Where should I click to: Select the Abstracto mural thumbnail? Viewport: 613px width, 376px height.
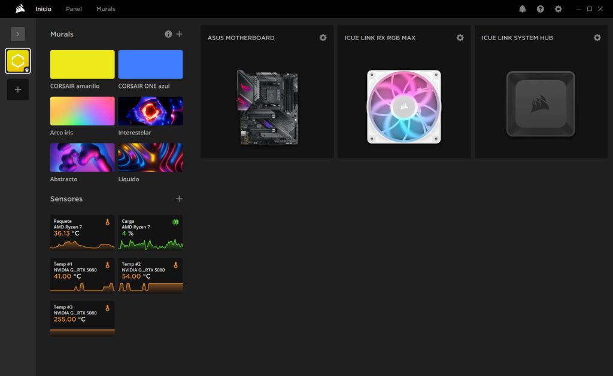click(x=83, y=157)
